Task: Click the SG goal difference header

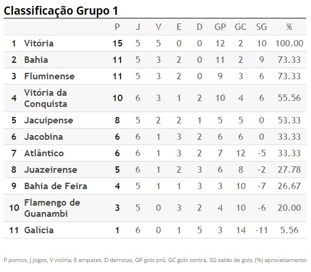Action: (262, 27)
